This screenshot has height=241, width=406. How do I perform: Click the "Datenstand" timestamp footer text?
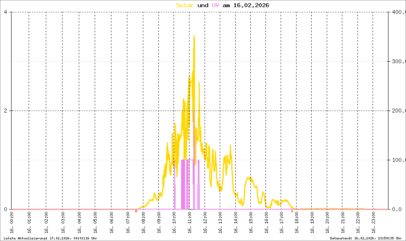(366, 238)
